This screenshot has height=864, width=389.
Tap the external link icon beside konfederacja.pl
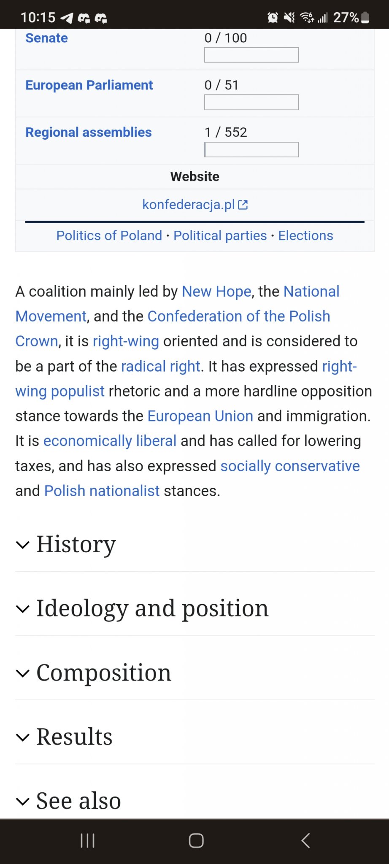pyautogui.click(x=243, y=205)
